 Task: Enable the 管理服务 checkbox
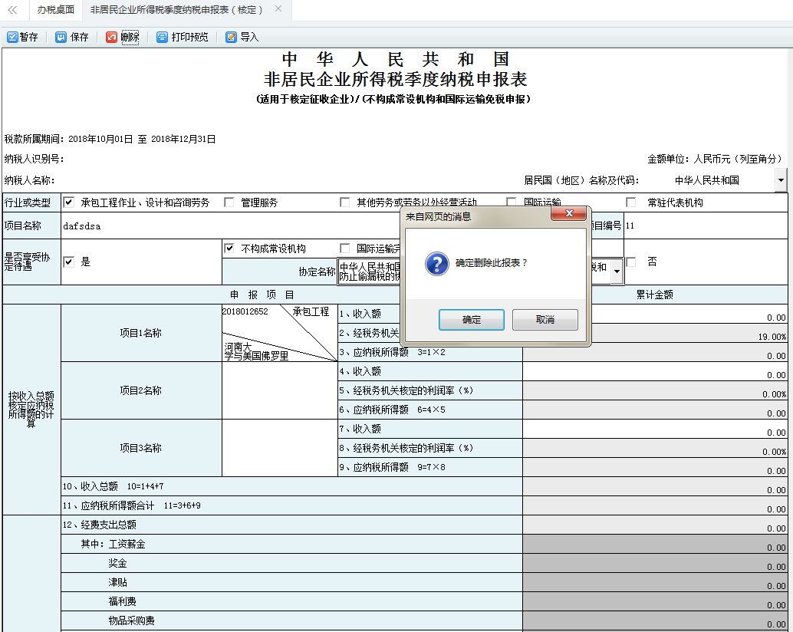229,202
